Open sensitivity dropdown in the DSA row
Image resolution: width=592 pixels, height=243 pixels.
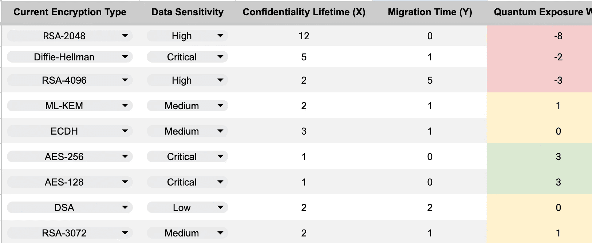[188, 208]
